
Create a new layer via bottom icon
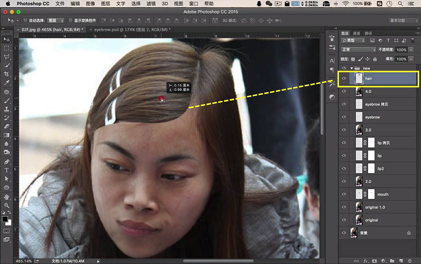401,261
